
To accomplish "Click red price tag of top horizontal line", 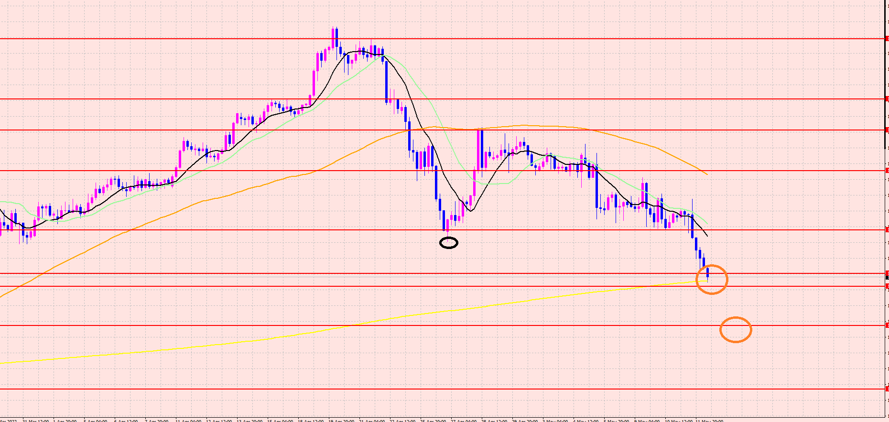I will (x=887, y=39).
